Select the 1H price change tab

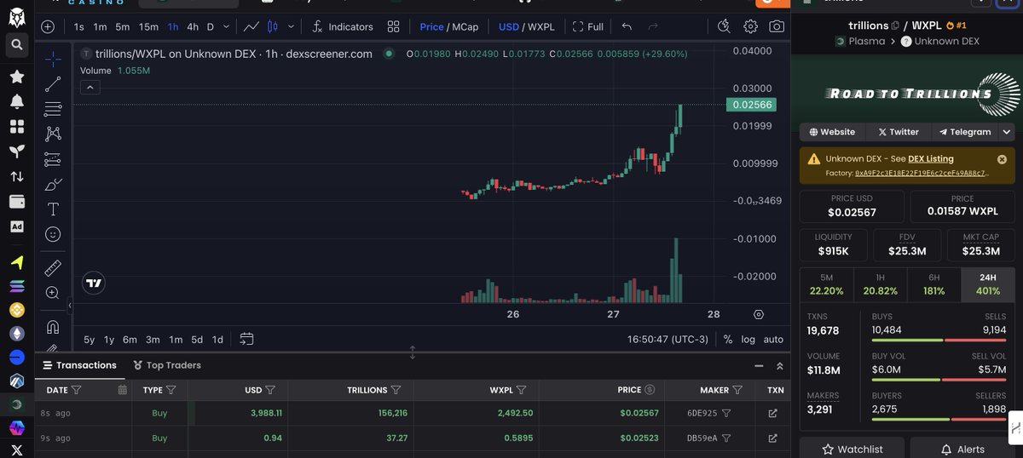881,284
